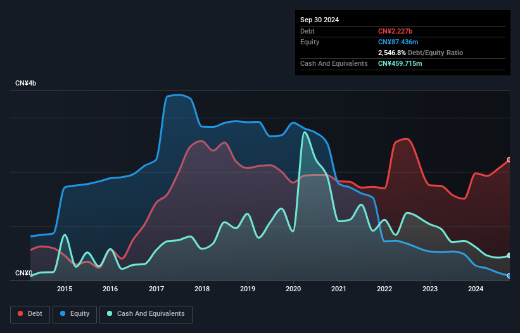520x333 pixels.
Task: Click the 2017 axis label
Action: (x=156, y=289)
